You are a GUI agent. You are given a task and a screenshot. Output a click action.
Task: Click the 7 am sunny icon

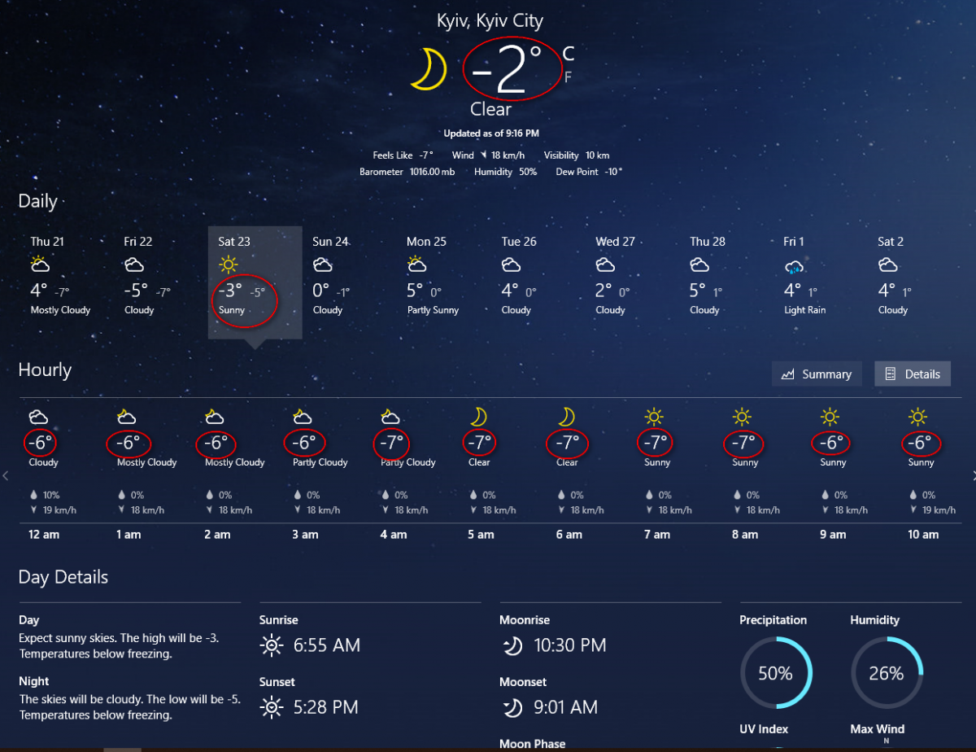654,417
